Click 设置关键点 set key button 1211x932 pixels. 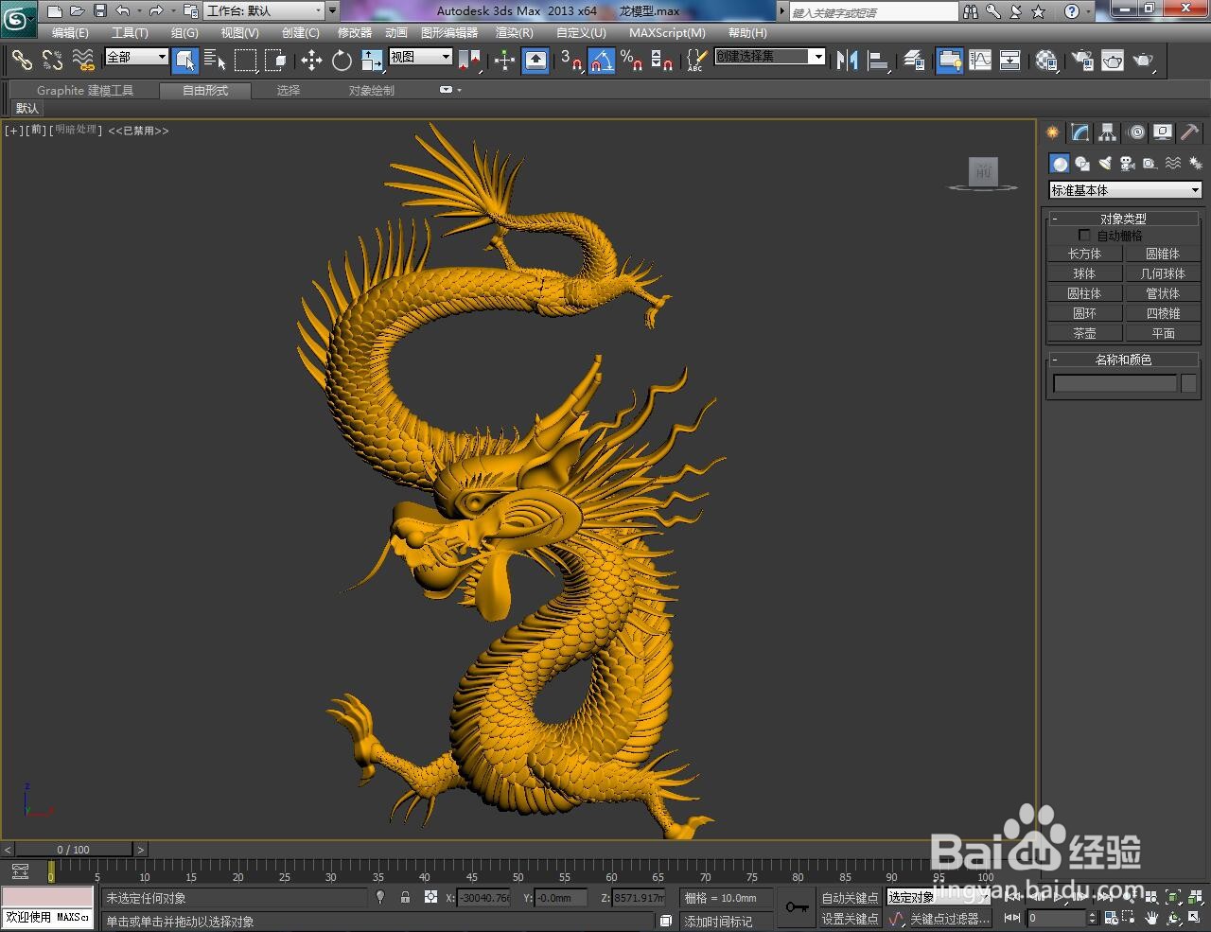pos(850,919)
